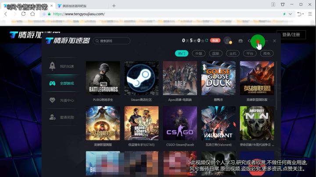This screenshot has width=316, height=177.
Task: Open a new browser tab
Action: click(114, 6)
